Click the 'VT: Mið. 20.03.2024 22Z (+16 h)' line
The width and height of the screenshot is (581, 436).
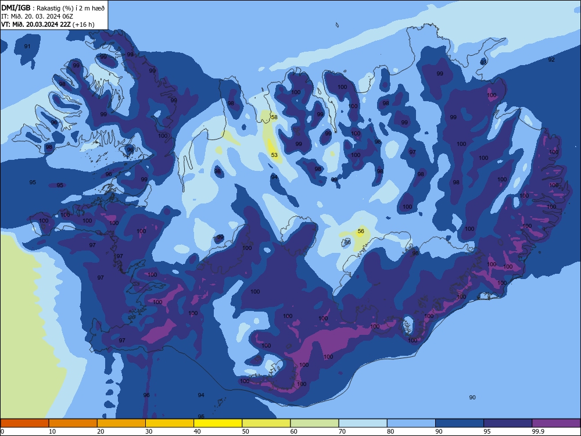(48, 24)
